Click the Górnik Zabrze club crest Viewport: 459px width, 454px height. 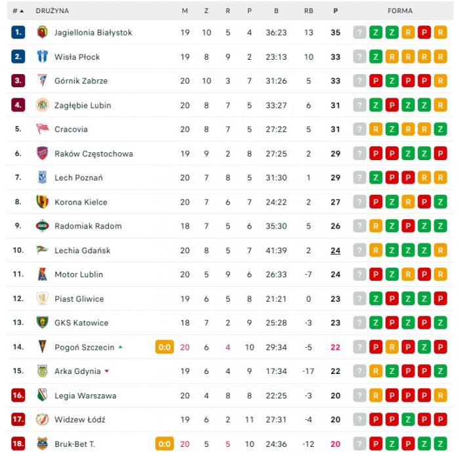pos(43,81)
